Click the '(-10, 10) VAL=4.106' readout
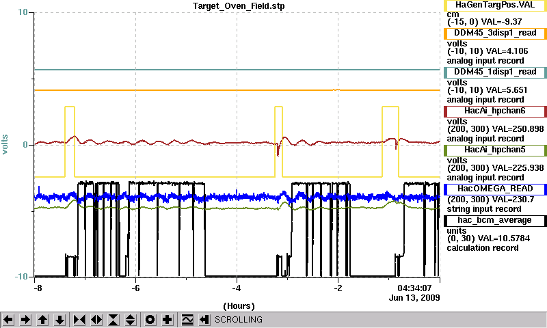The height and width of the screenshot is (328, 547). click(x=488, y=51)
